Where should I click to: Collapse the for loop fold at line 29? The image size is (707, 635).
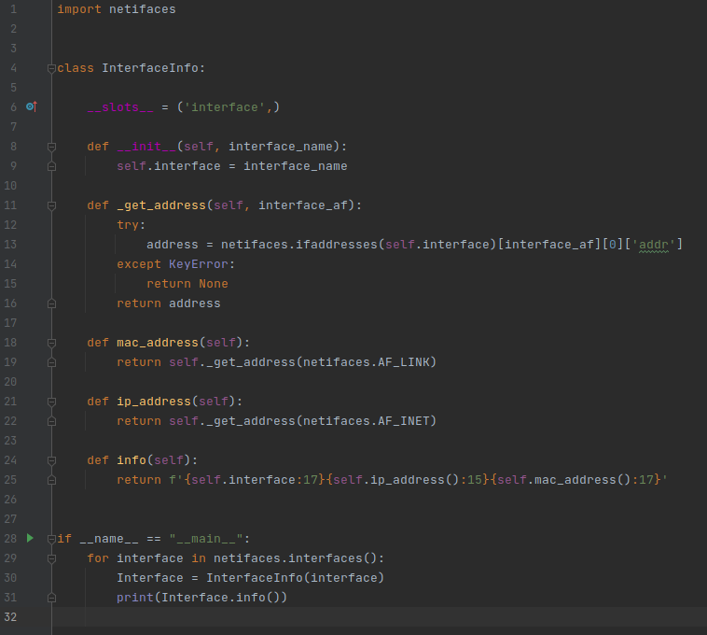51,558
